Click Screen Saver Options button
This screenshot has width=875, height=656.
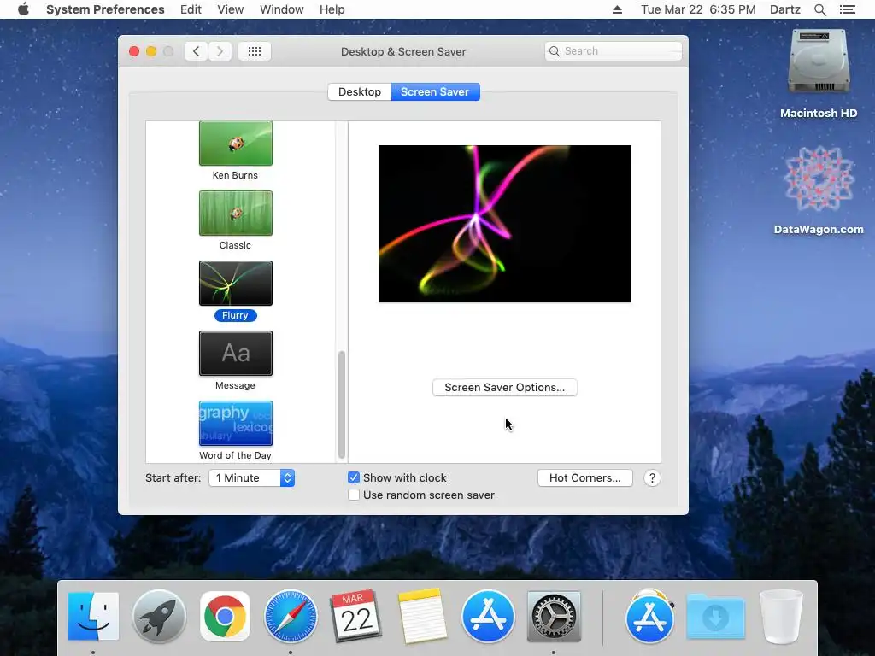click(504, 388)
